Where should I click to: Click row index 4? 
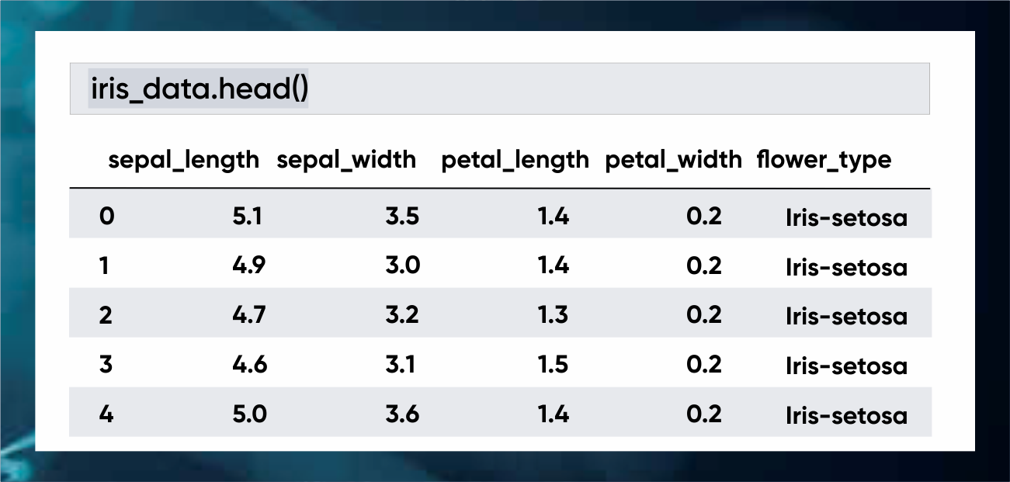pyautogui.click(x=106, y=414)
